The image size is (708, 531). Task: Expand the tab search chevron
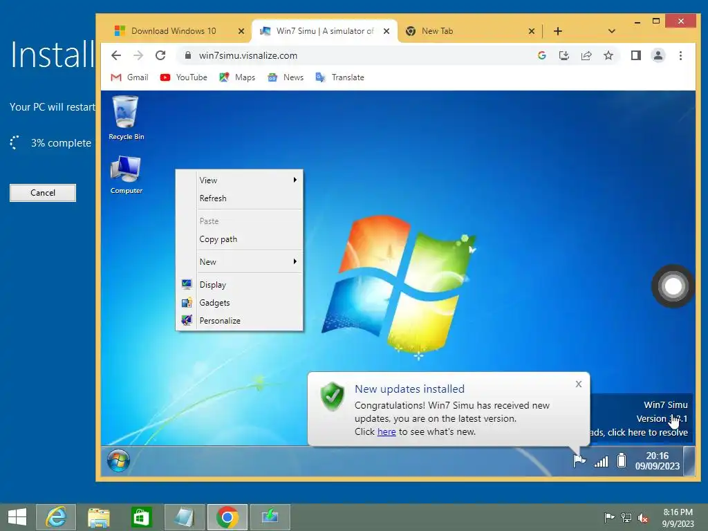(x=611, y=31)
